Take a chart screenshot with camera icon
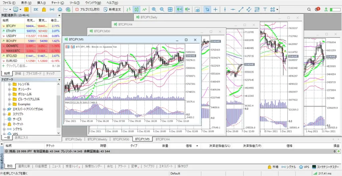Viewport: 342px width, 176px height. pyautogui.click(x=198, y=9)
